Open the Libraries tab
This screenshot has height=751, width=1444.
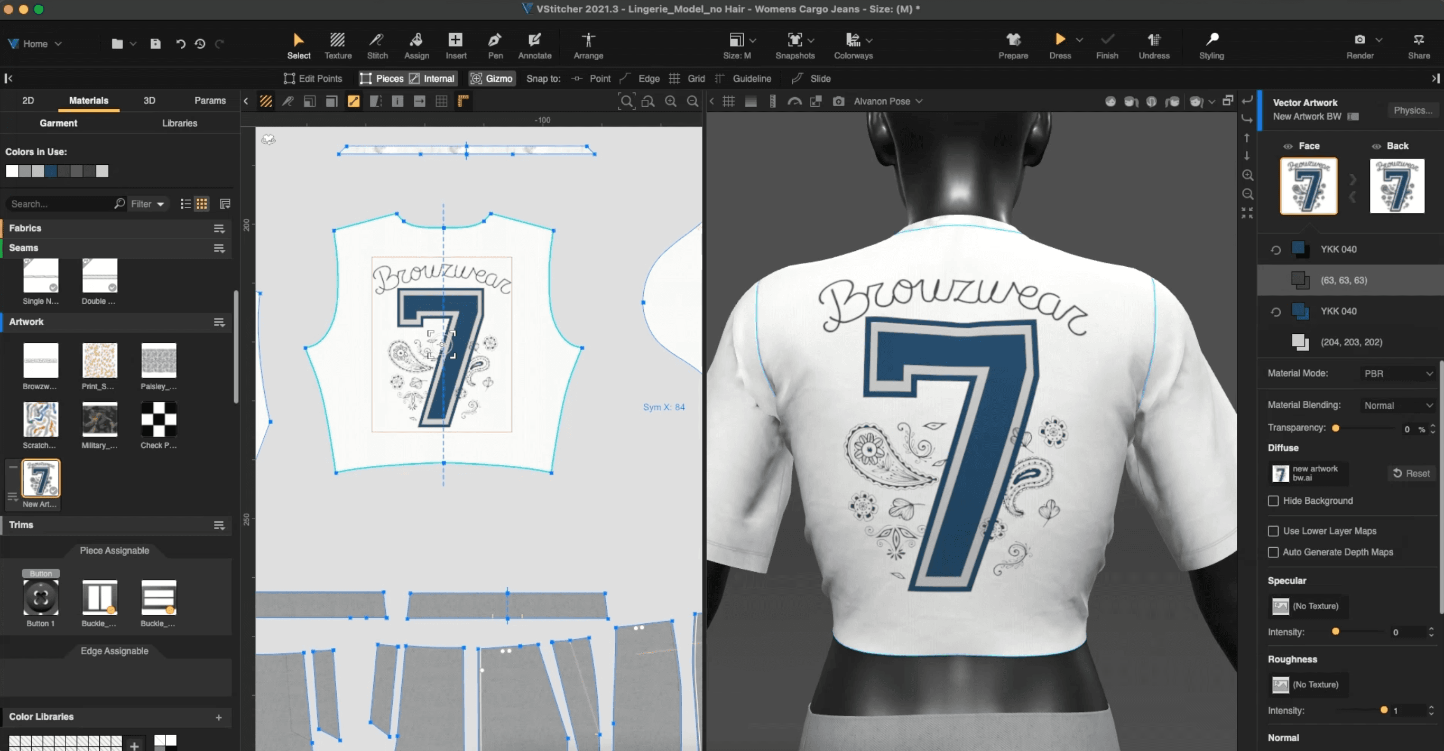(179, 123)
